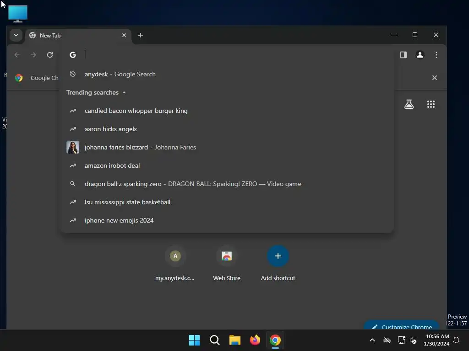Open the Chrome side panel
The height and width of the screenshot is (351, 469).
pyautogui.click(x=404, y=55)
